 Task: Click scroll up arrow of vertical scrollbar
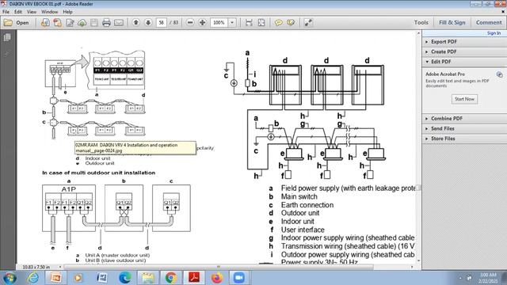(419, 33)
